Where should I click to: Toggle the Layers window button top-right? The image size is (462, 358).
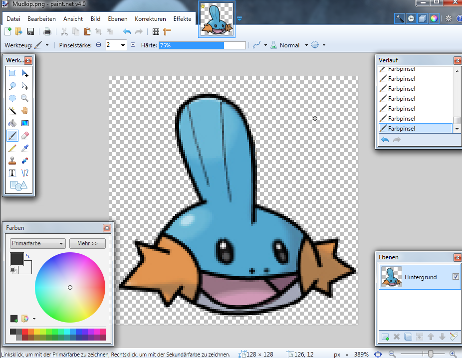point(422,18)
